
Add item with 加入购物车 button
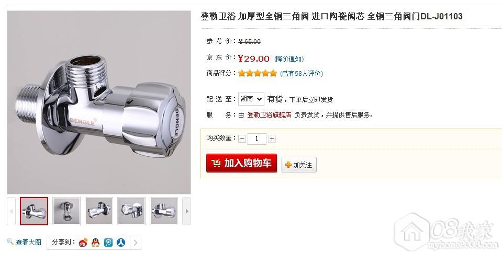pos(241,163)
